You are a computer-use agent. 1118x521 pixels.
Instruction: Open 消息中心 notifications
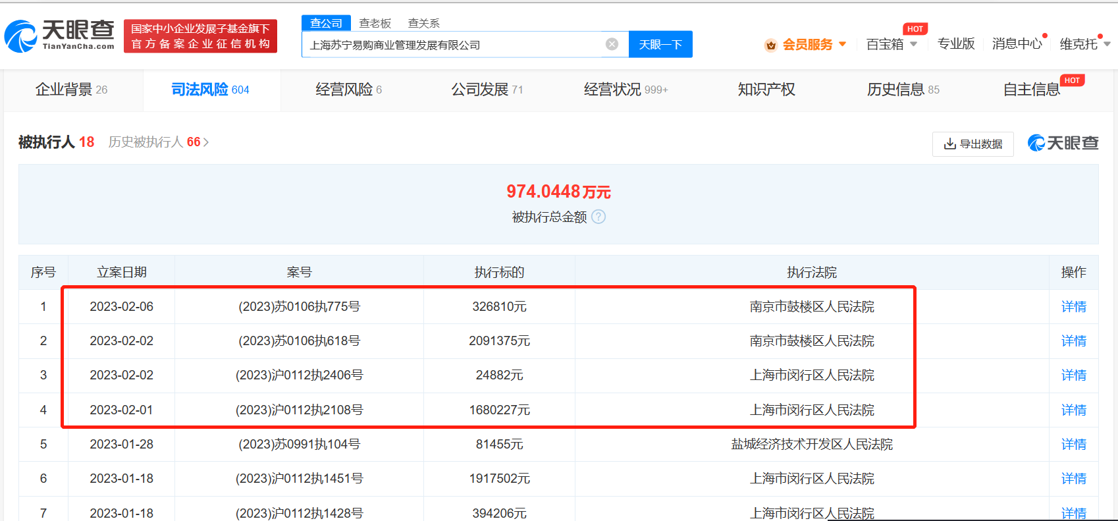1017,44
